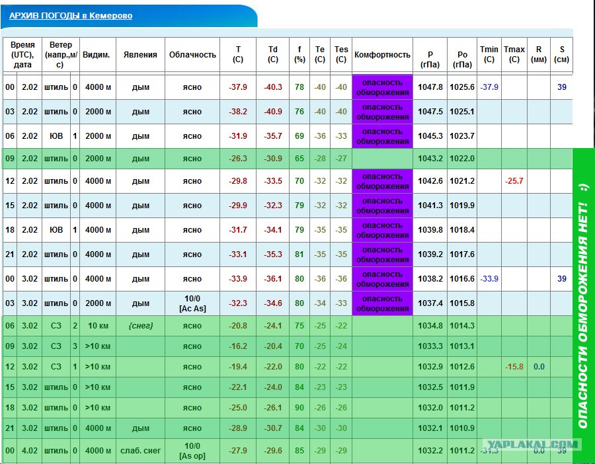Select temperature value -22.1

click(238, 387)
